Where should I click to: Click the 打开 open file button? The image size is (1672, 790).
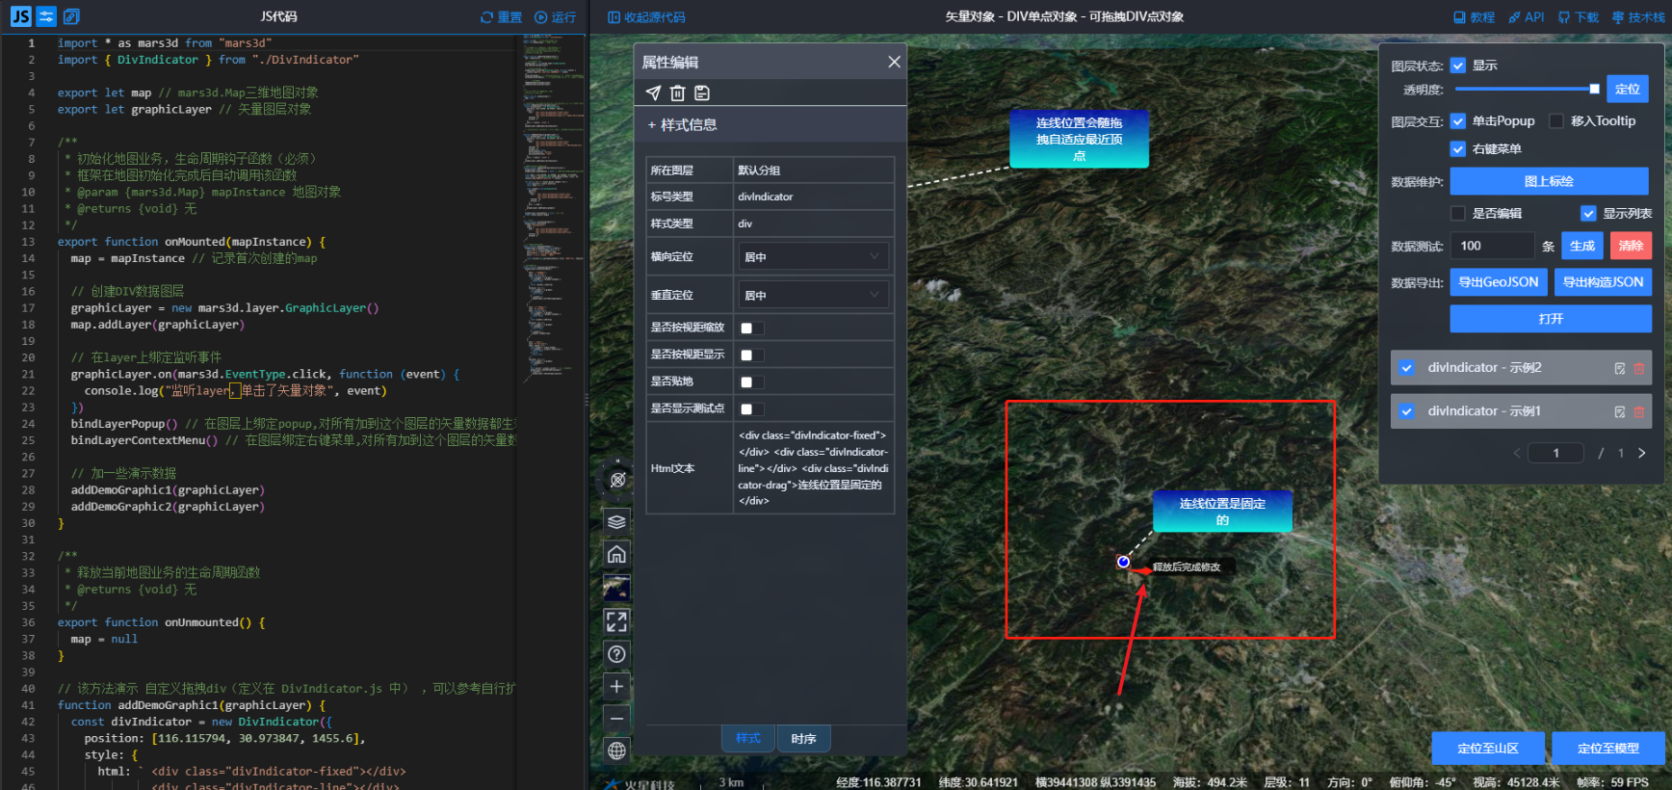[1551, 319]
